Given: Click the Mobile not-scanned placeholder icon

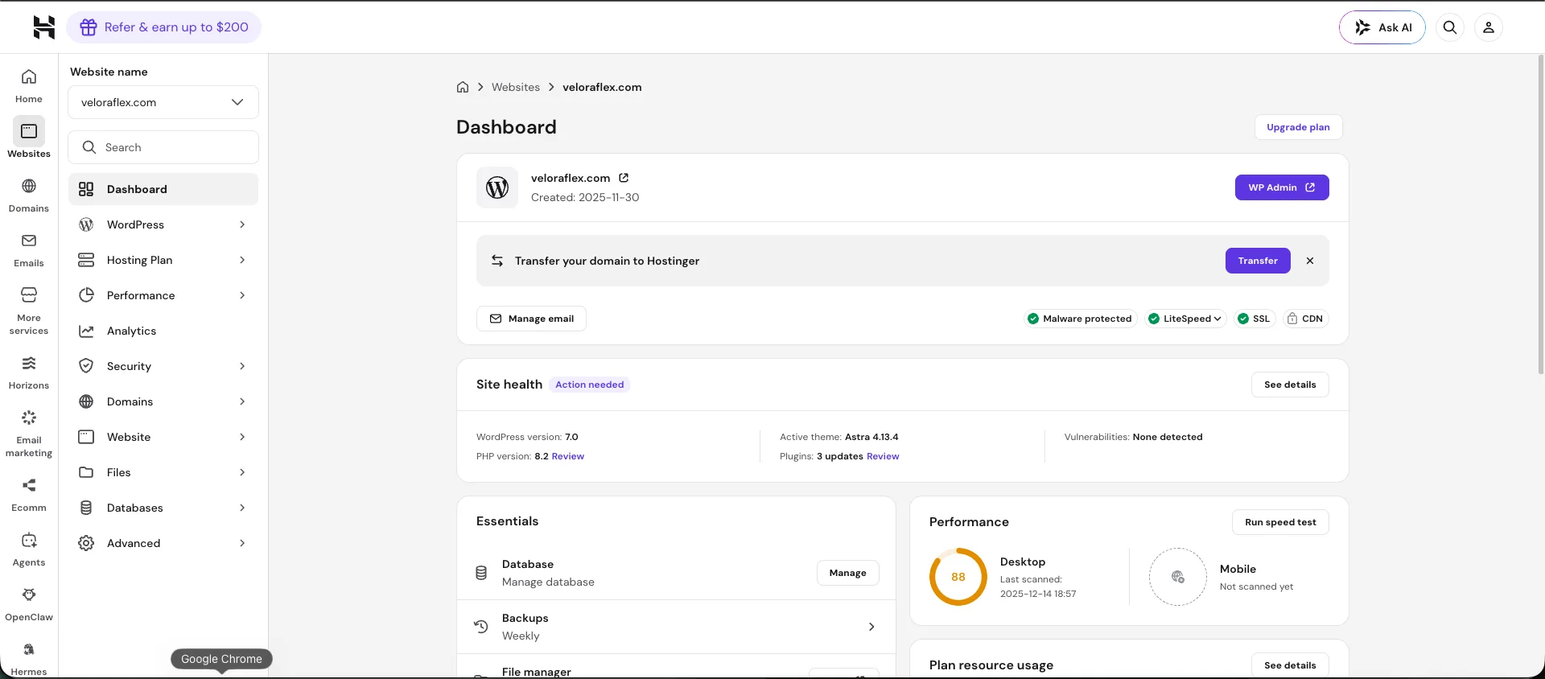Looking at the screenshot, I should tap(1178, 577).
